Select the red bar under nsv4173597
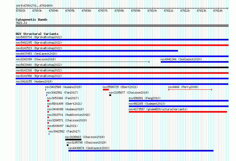The image size is (236, 161). (178, 112)
